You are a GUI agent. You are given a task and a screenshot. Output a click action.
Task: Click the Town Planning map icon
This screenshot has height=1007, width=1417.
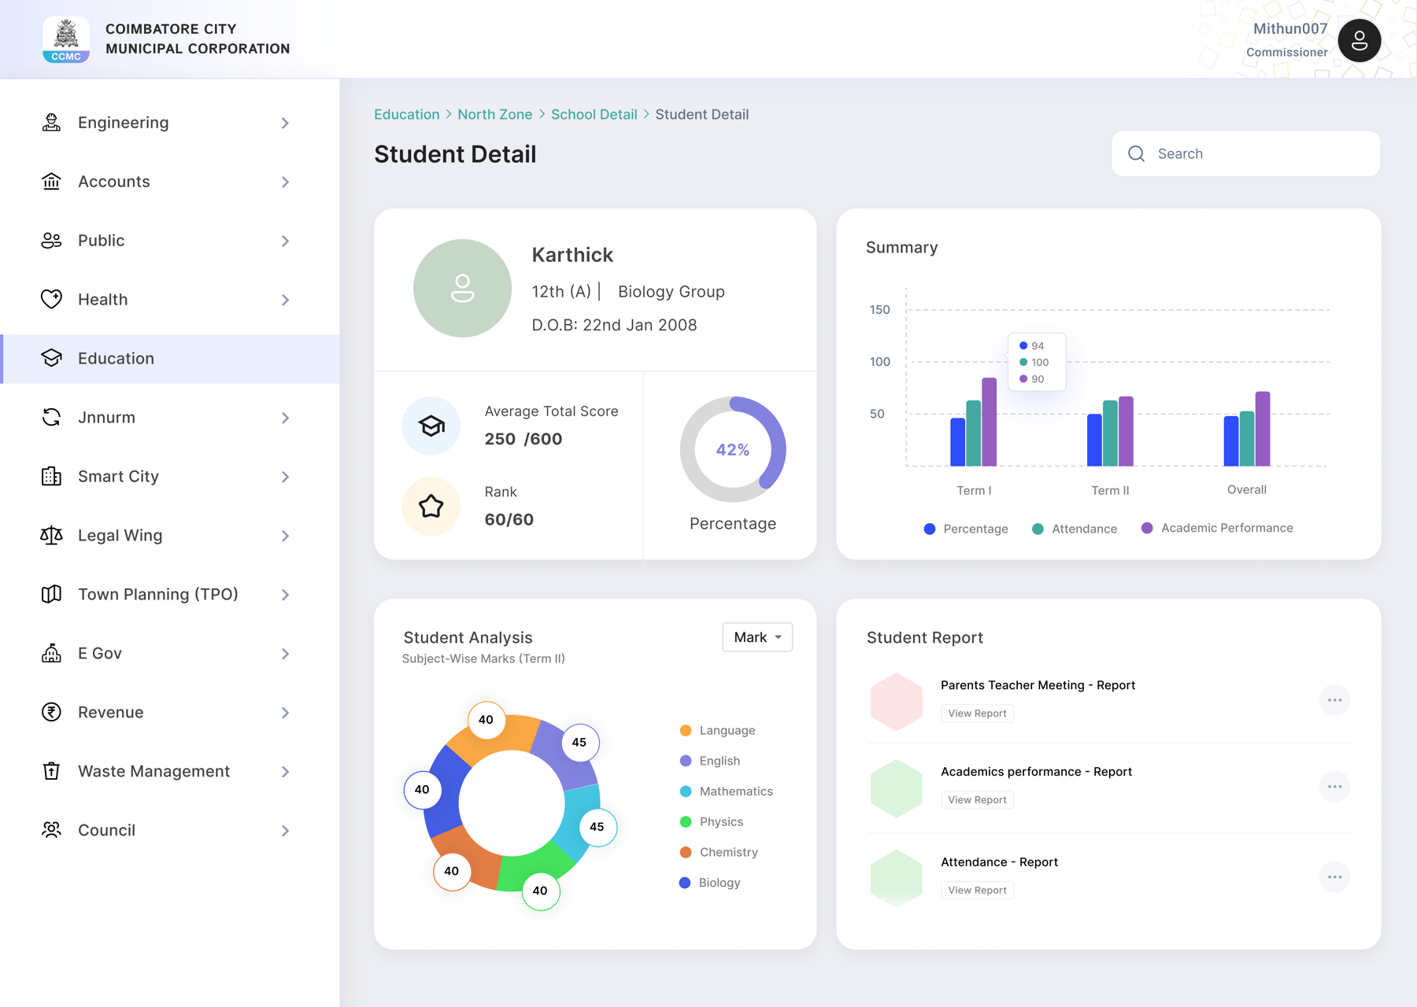(51, 595)
